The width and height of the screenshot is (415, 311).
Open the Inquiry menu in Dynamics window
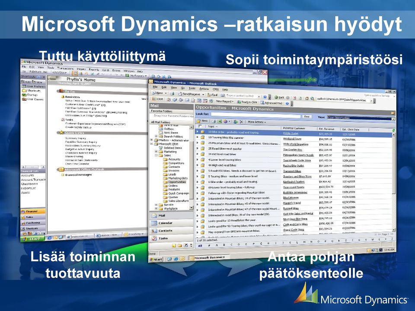(x=81, y=69)
